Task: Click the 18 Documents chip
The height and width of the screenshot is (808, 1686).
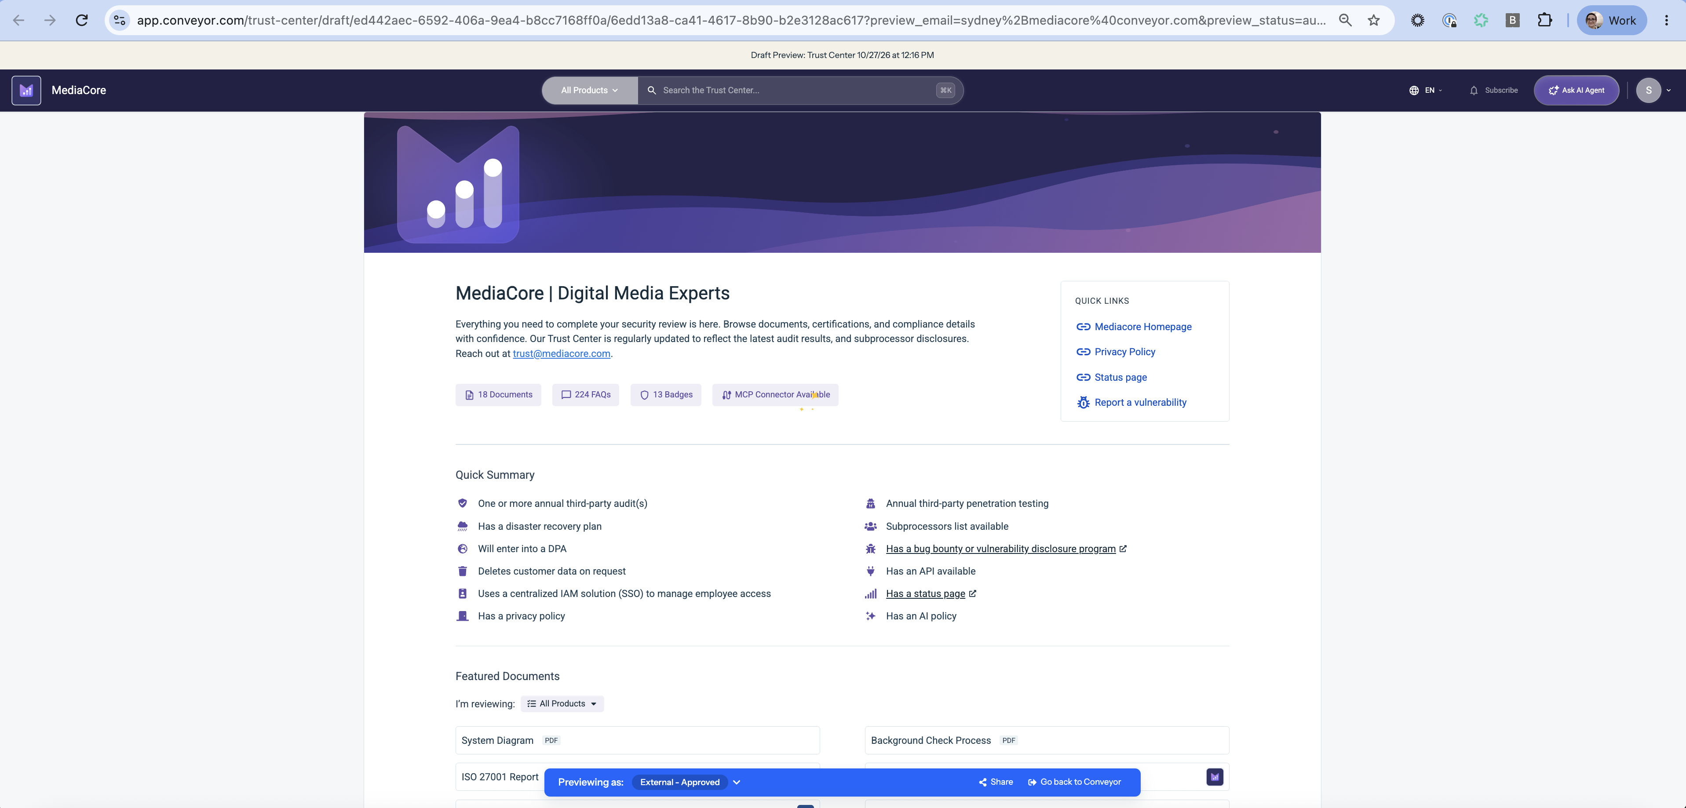Action: click(x=498, y=394)
